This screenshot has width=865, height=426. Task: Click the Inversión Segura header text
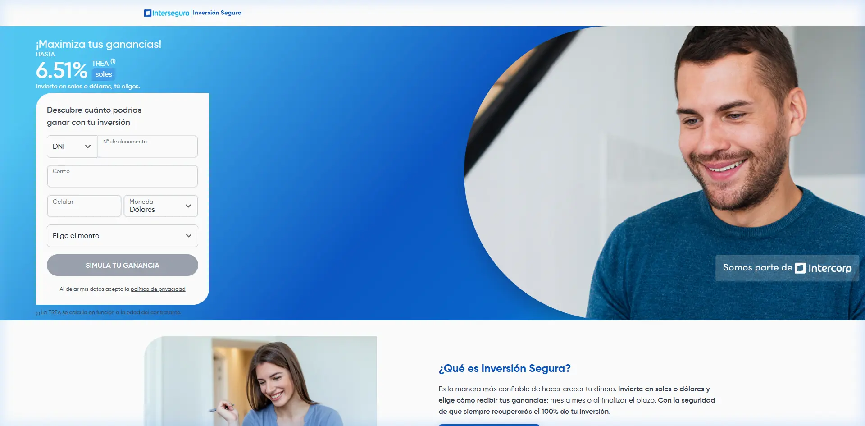click(217, 13)
